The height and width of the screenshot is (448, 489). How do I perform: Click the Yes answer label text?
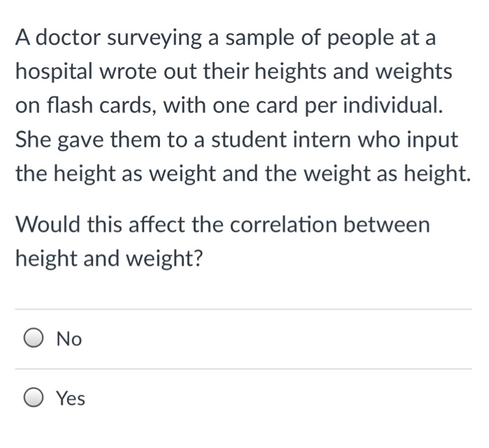pos(71,399)
